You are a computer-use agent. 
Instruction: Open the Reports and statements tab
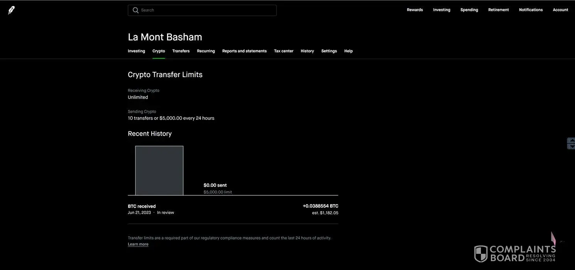tap(245, 51)
